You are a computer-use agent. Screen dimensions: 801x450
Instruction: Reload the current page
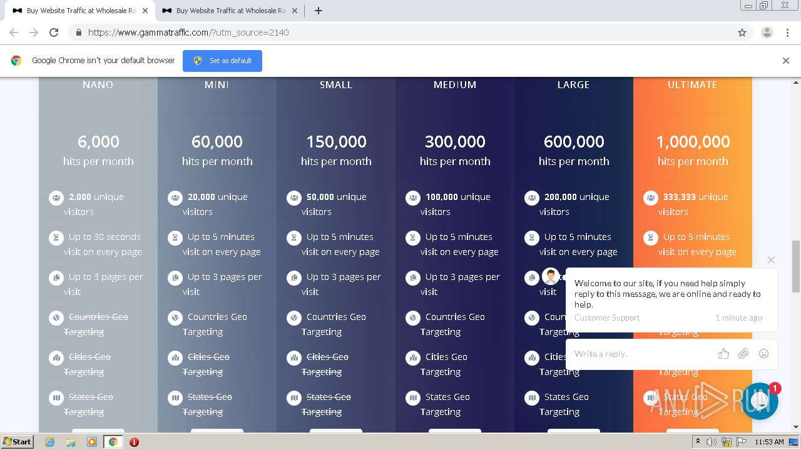coord(54,32)
